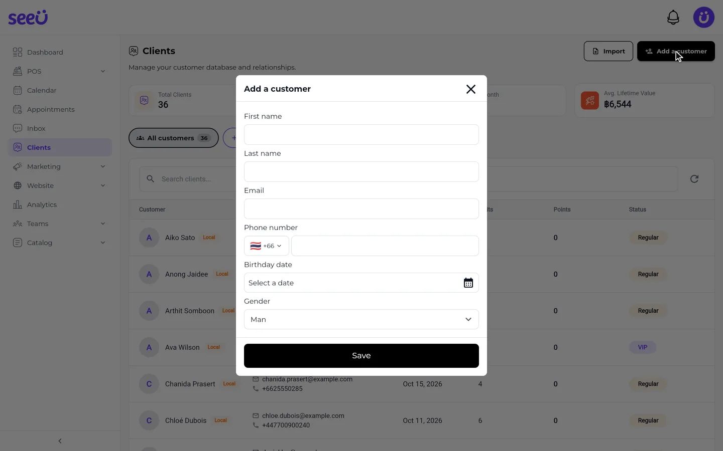Expand the POS menu chevron

tap(103, 71)
